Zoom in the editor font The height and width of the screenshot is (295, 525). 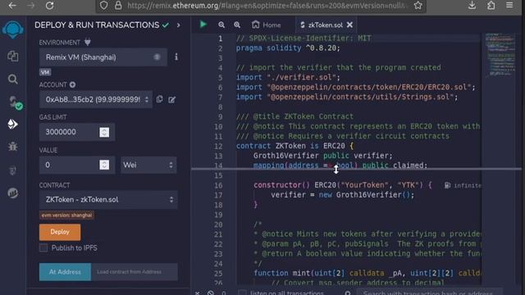[237, 25]
